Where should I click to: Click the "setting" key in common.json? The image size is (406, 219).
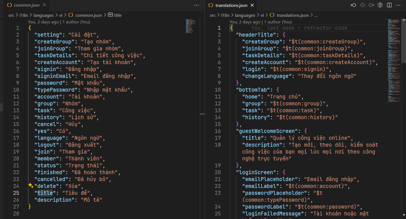tap(48, 35)
